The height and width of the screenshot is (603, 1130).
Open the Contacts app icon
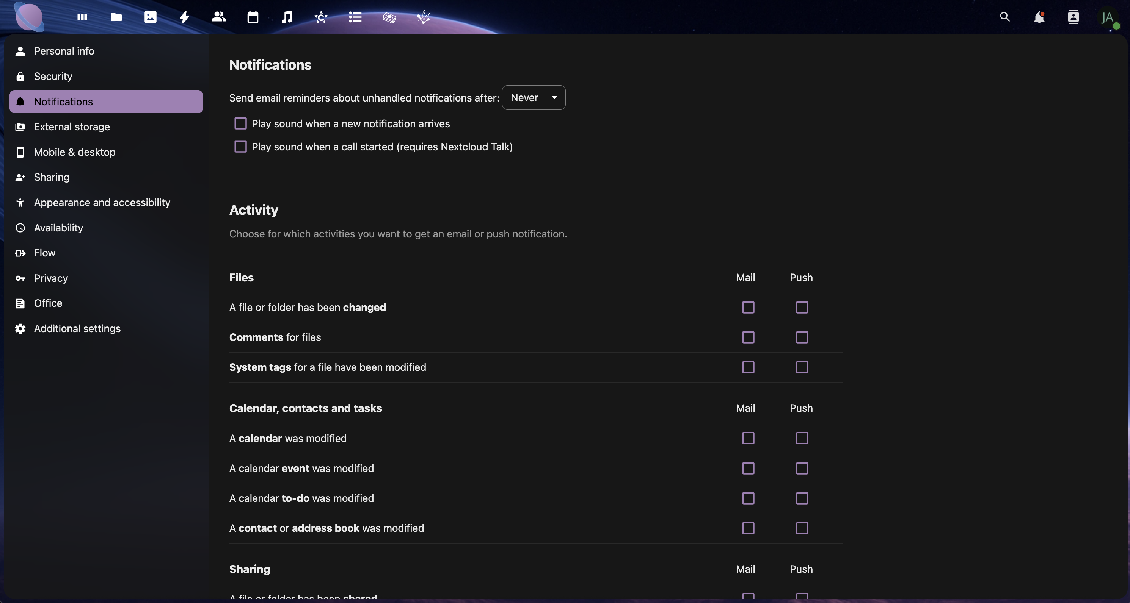click(218, 17)
